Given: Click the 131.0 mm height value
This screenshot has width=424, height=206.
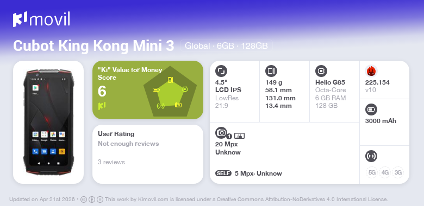Looking at the screenshot, I should (280, 98).
